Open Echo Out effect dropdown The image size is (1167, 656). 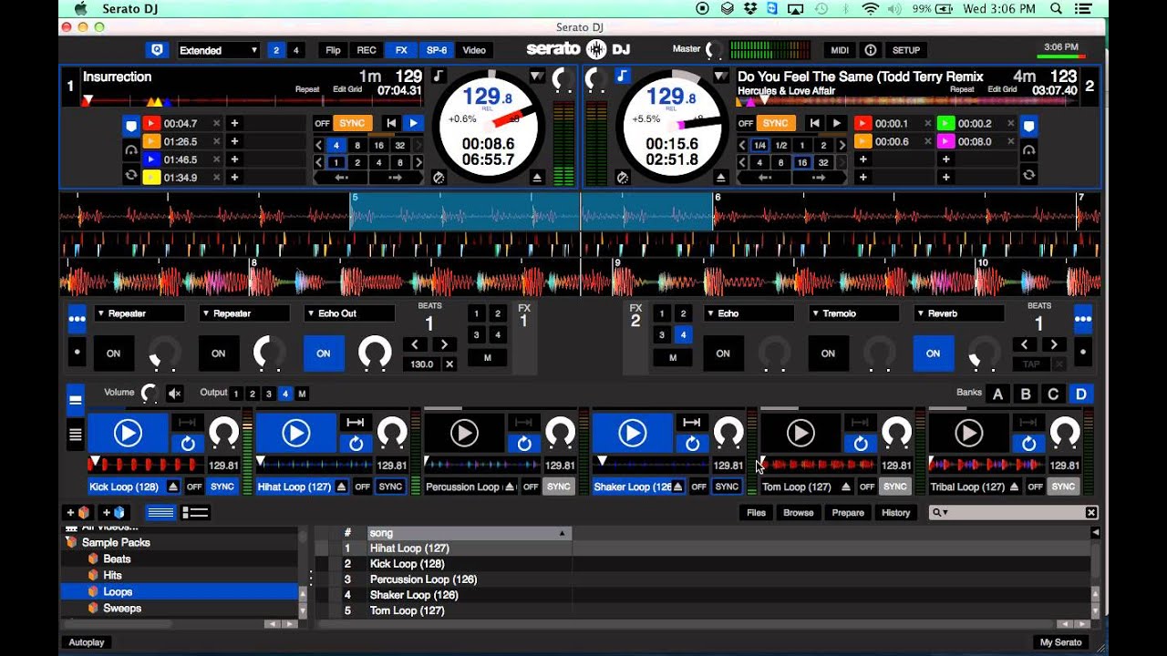pyautogui.click(x=350, y=313)
